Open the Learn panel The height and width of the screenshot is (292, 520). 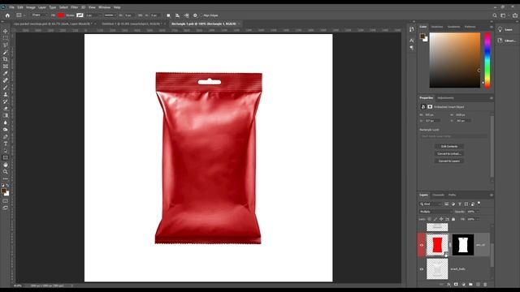click(505, 30)
